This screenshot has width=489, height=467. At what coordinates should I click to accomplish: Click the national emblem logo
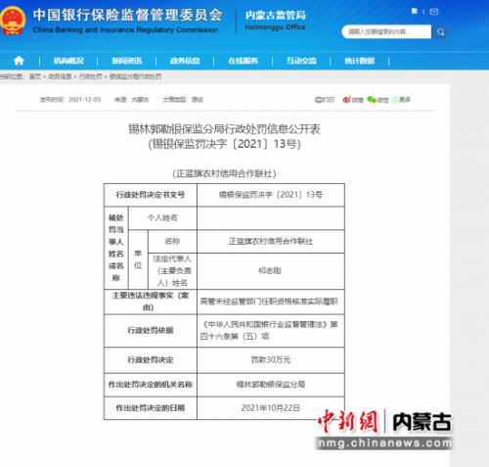(x=13, y=21)
